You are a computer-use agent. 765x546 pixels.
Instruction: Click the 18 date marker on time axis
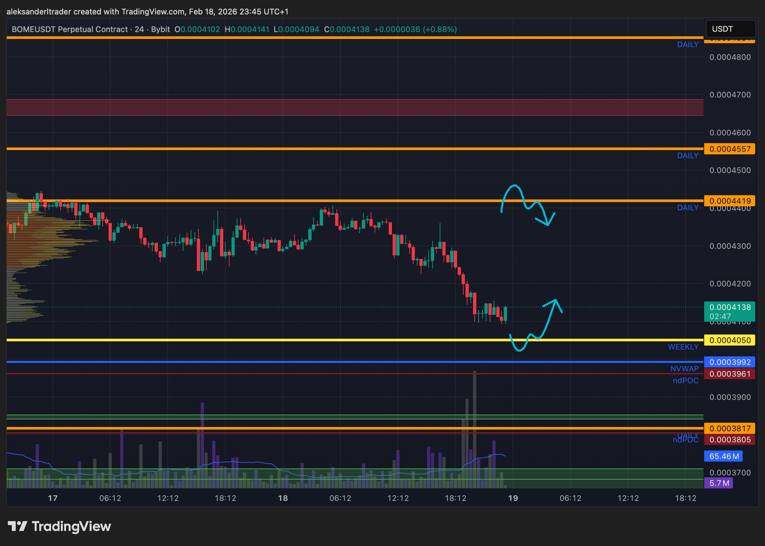(x=283, y=498)
